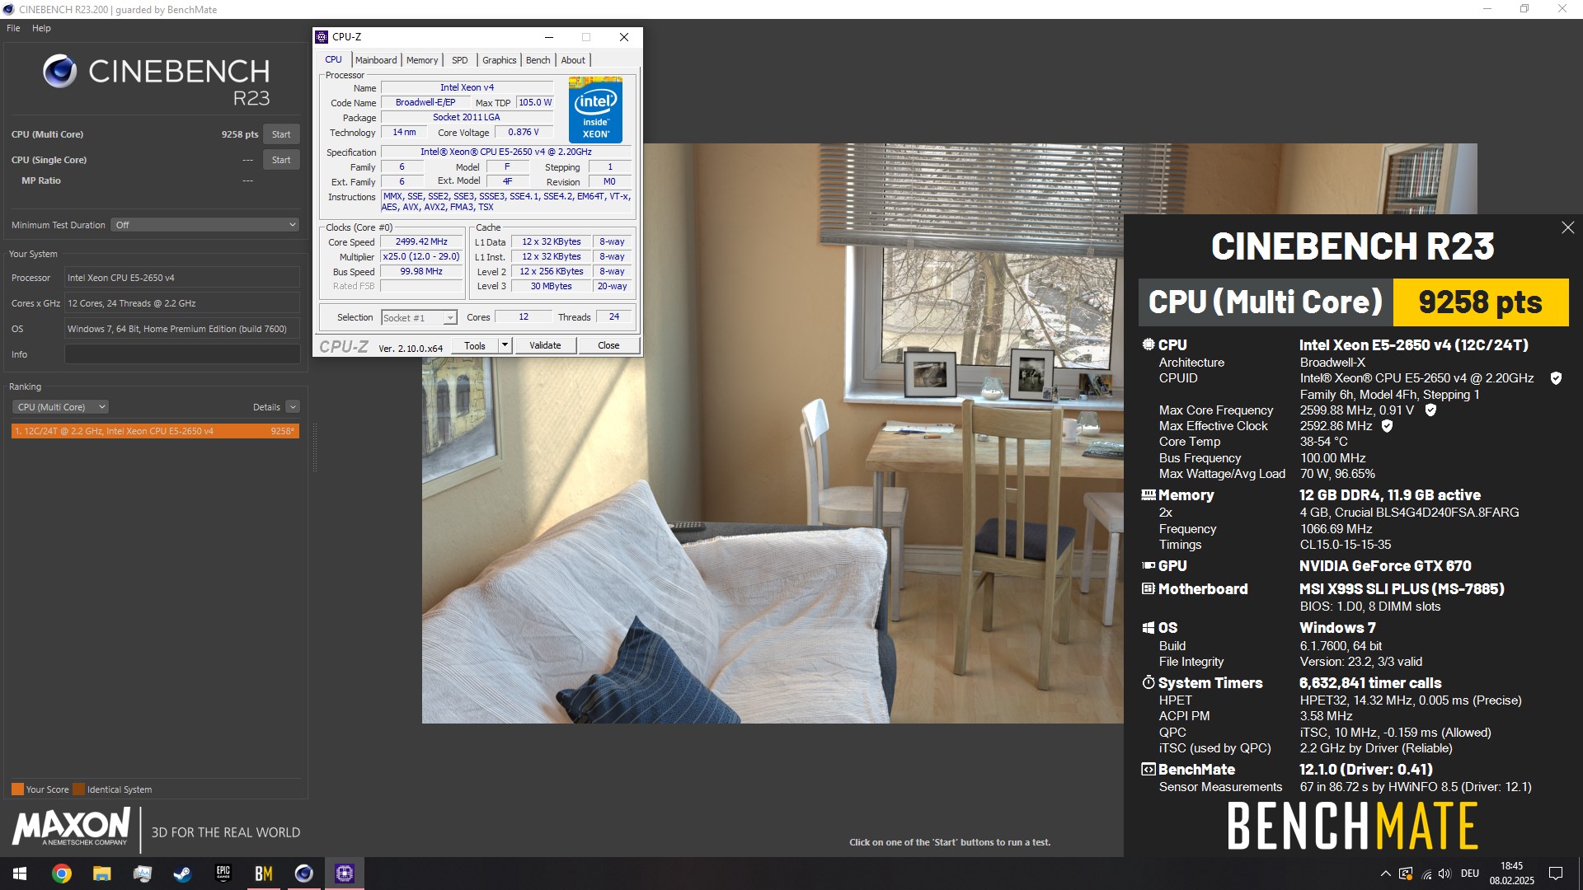Viewport: 1583px width, 890px height.
Task: Open Epic Games launcher in taskbar
Action: [223, 874]
